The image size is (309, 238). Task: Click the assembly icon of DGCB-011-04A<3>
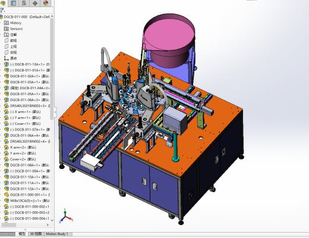point(7,88)
